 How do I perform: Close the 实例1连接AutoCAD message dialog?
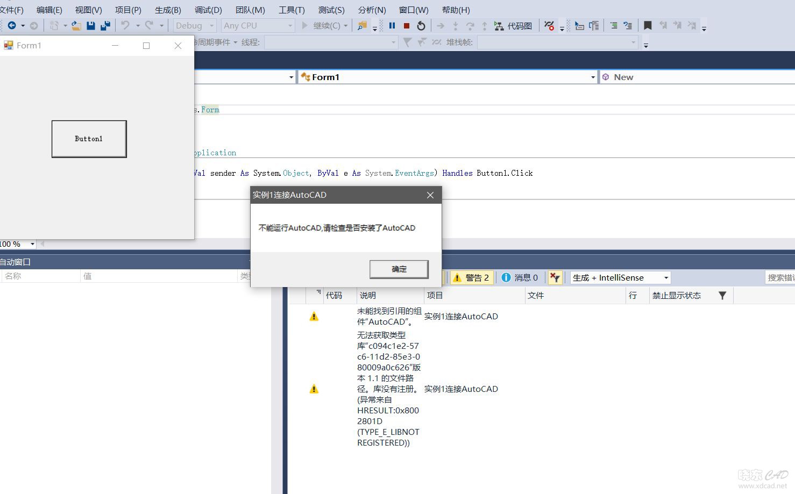click(x=430, y=195)
